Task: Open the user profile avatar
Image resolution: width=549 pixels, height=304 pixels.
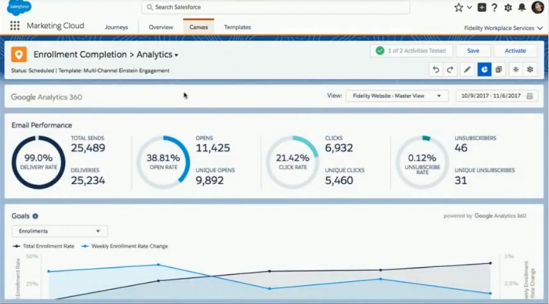Action: coord(537,7)
